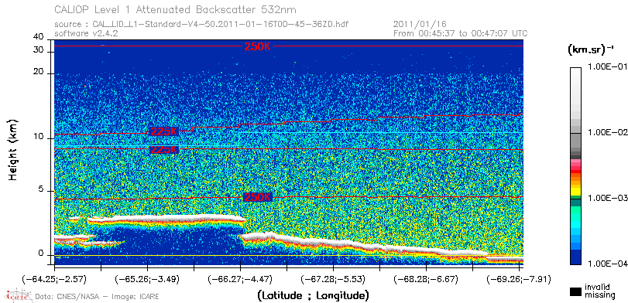Screen dimensions: 628x303
Task: Click the 'From 00:45:37 to 00:47:07 UTC' text
Action: tap(460, 33)
